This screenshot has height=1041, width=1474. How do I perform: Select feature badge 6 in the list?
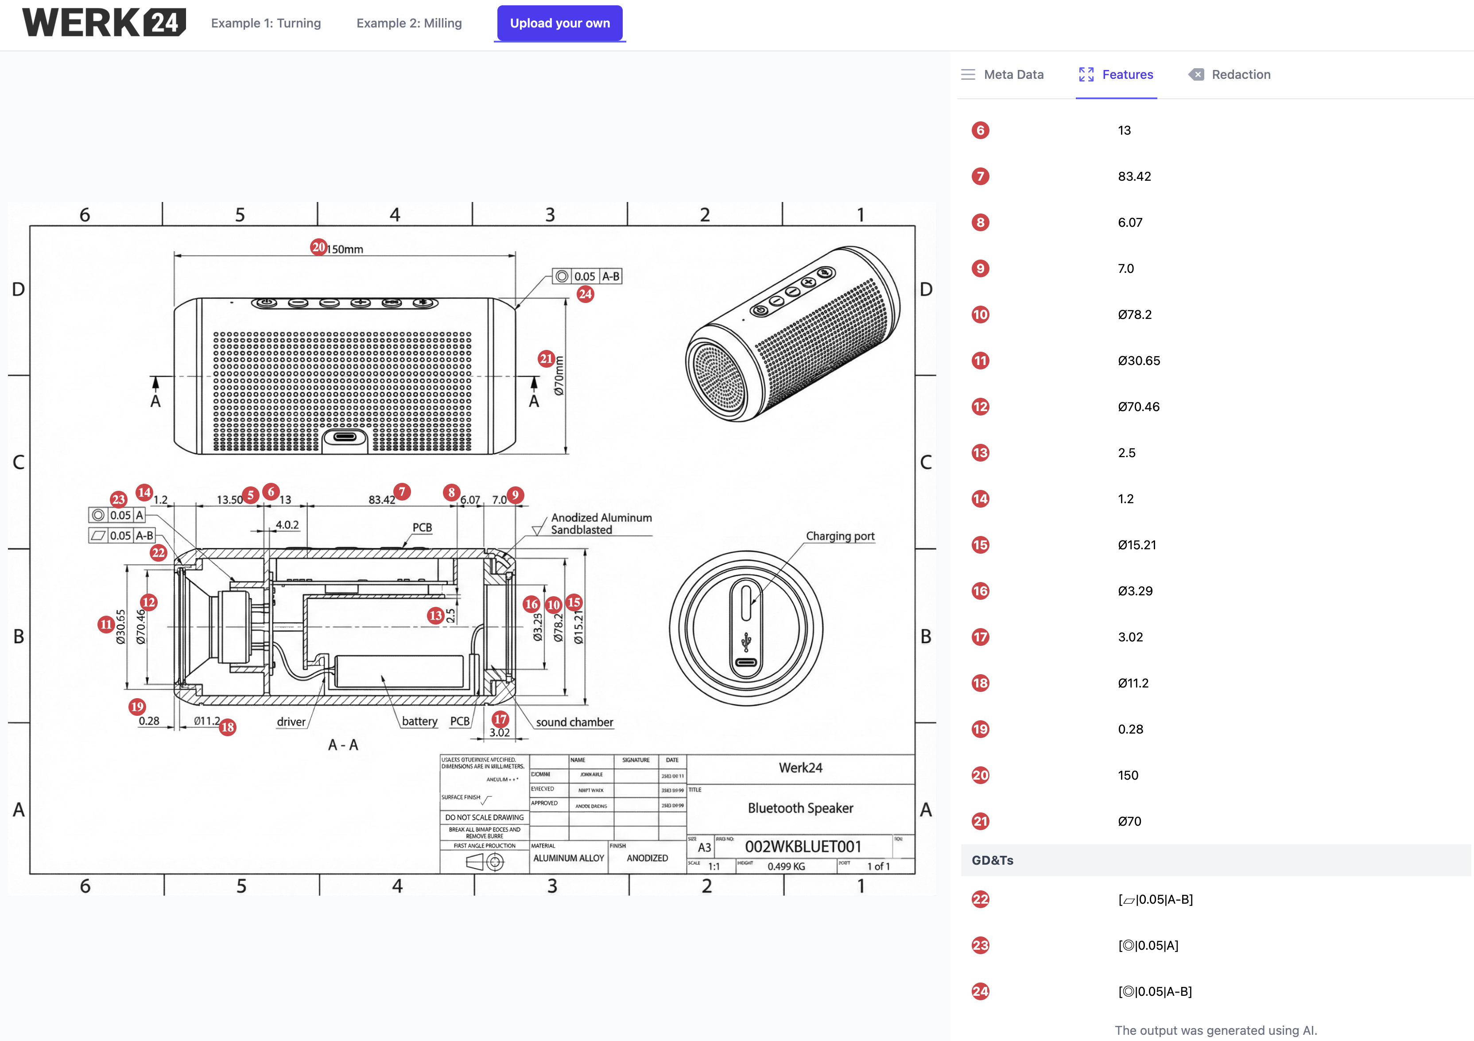980,130
